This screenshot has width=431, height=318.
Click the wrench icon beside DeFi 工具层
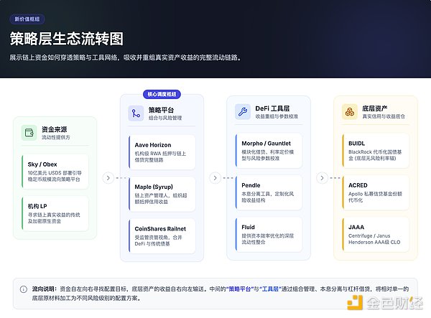click(242, 113)
